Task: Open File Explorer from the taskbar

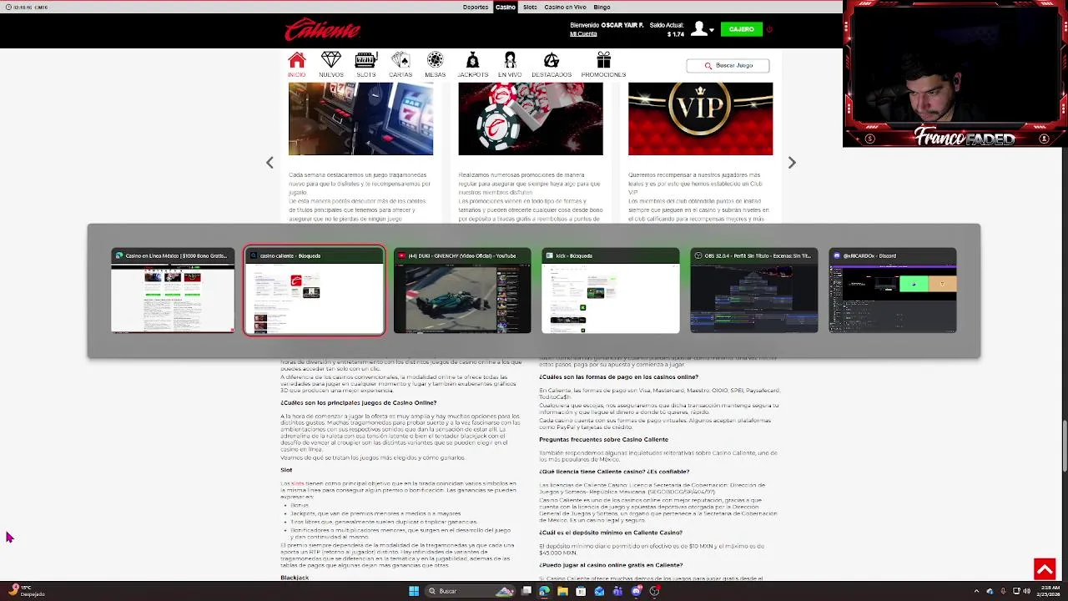Action: coord(562,591)
